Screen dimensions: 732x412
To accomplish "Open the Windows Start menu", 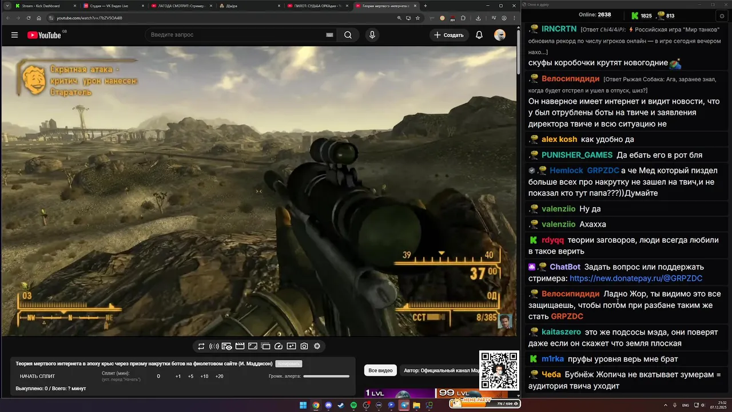I will [303, 406].
